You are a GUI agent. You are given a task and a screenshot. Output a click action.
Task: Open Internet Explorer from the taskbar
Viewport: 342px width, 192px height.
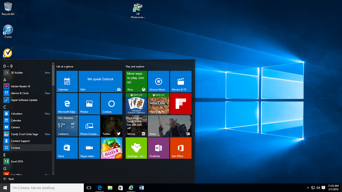coord(131,188)
